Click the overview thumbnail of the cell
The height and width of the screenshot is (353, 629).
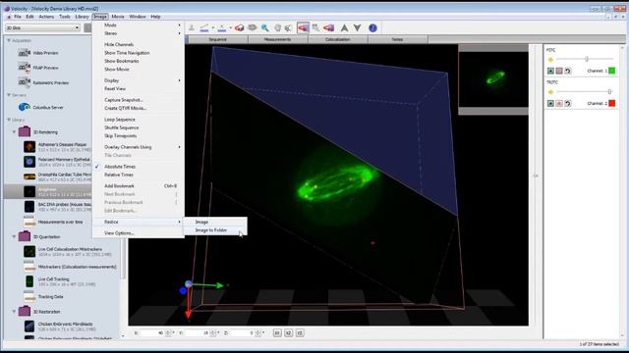[x=493, y=79]
